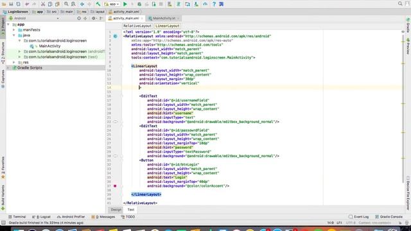Hide the Project panel with hide icon
411x231 pixels.
[101, 19]
